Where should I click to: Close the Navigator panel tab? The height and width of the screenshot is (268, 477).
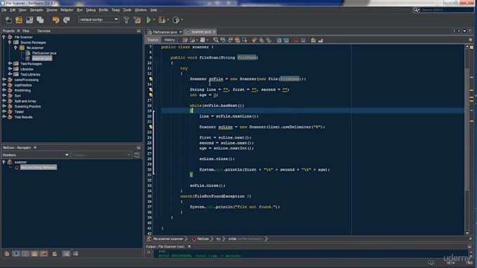(x=35, y=148)
